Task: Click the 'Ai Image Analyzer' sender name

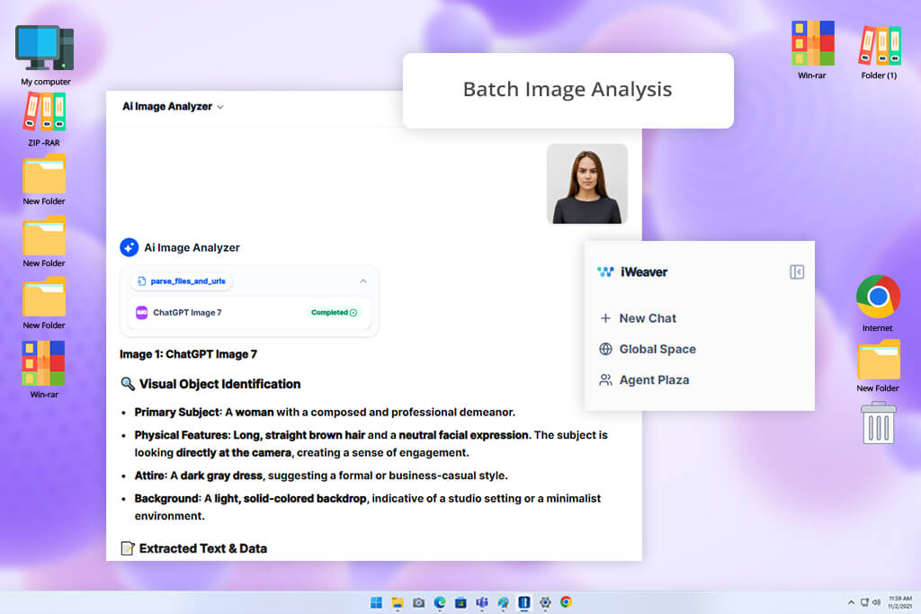Action: pyautogui.click(x=192, y=248)
